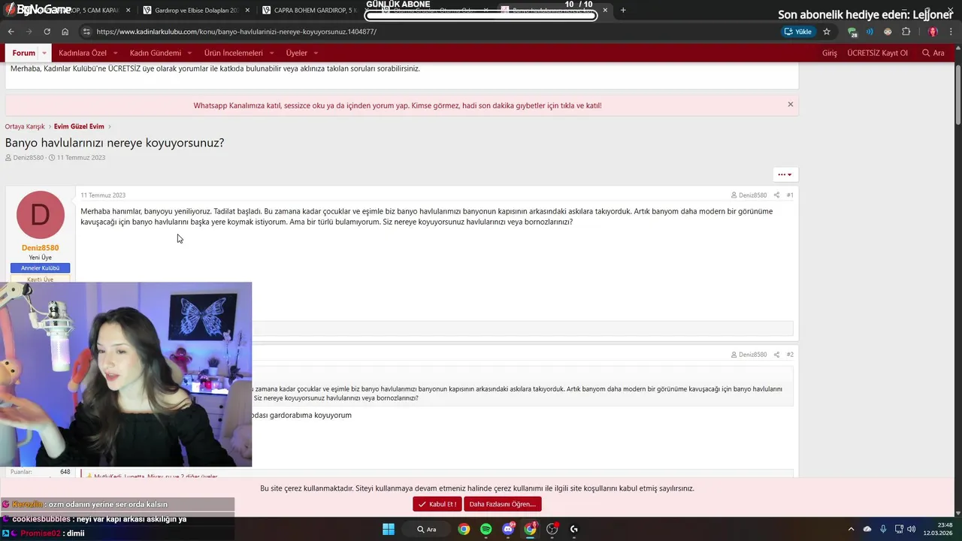Open the Ara search in site header
Viewport: 962px width, 541px height.
click(x=933, y=53)
